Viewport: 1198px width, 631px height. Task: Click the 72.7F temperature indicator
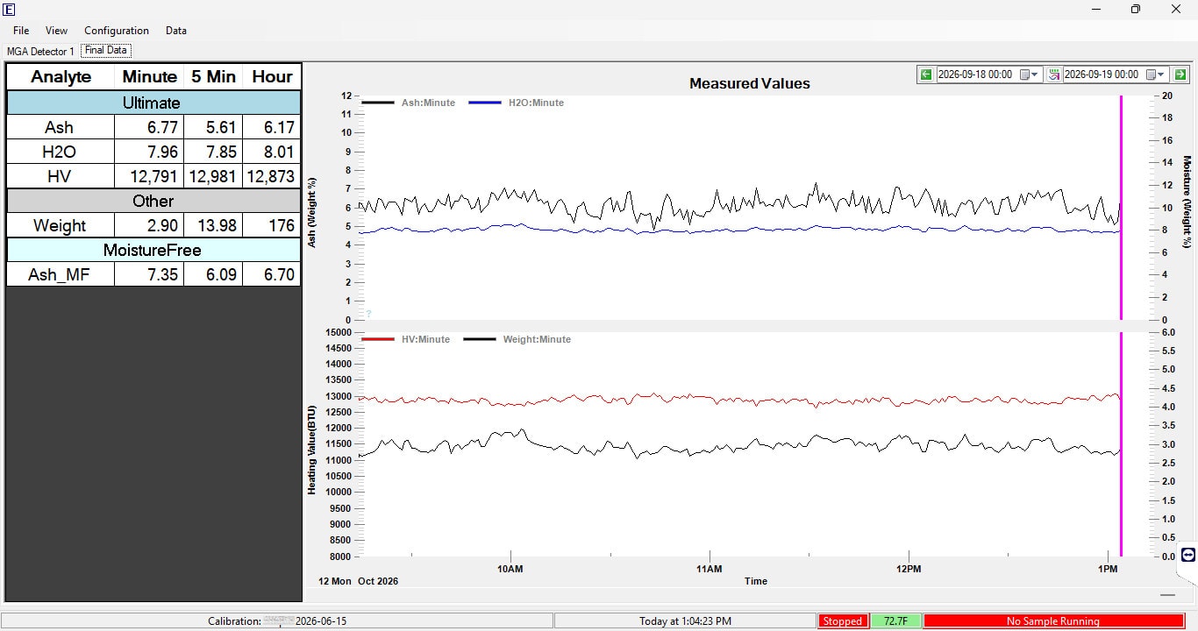point(895,621)
